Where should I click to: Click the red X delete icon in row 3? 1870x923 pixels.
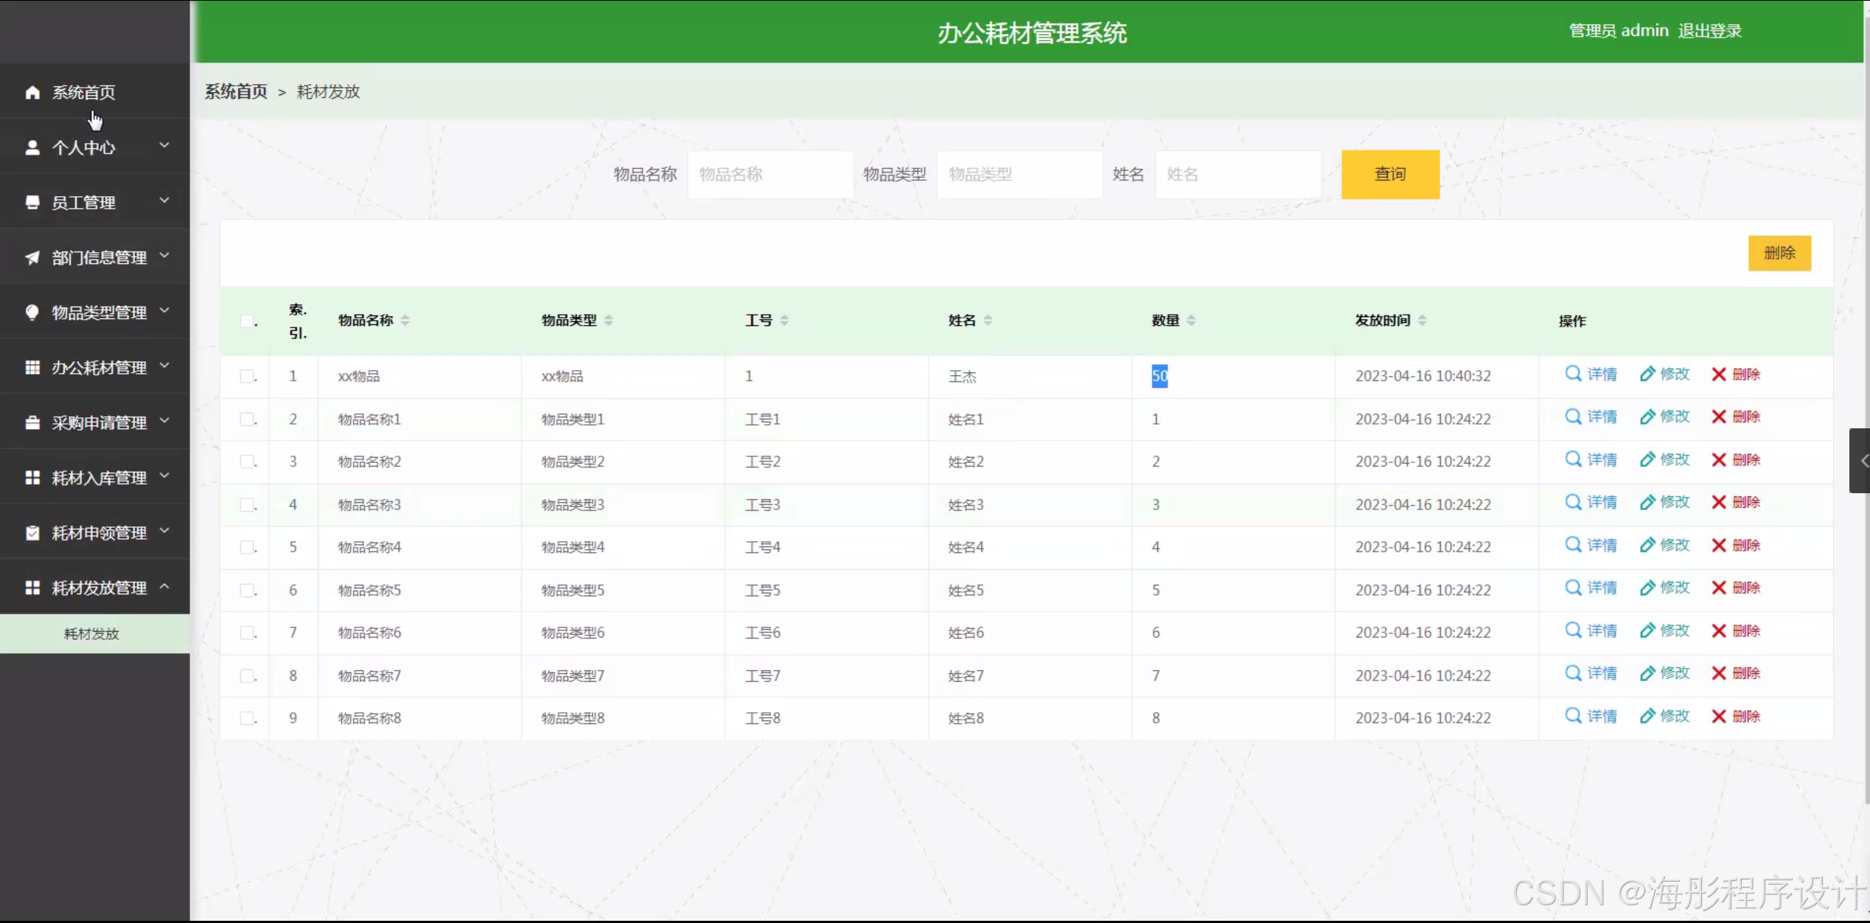tap(1718, 460)
